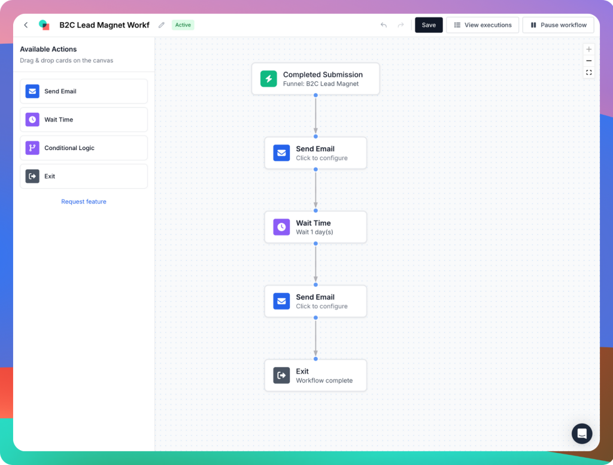Click the undo arrow icon
Screen dimensions: 613x465
(x=383, y=25)
